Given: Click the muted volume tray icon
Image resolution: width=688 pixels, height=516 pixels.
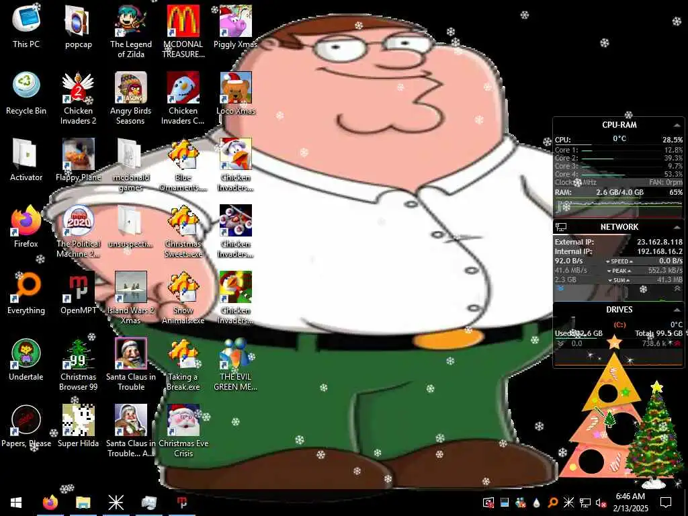Looking at the screenshot, I should 601,503.
